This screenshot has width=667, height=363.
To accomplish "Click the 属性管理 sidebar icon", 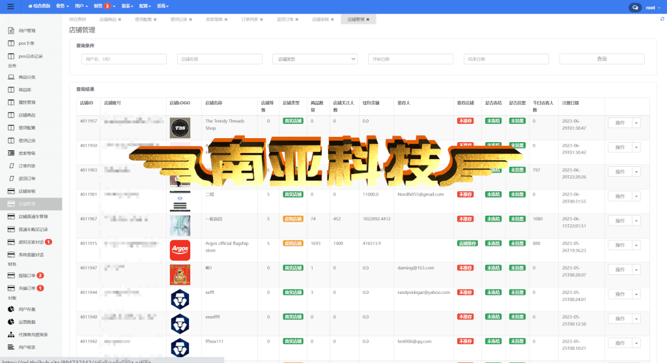I will tap(11, 102).
